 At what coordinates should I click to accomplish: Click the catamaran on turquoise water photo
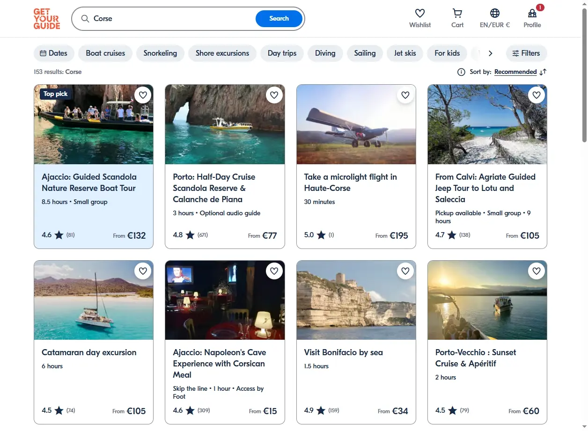pyautogui.click(x=94, y=300)
